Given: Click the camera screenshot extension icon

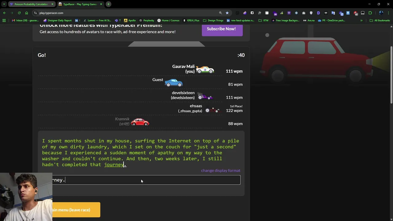Looking at the screenshot, I should click(304, 13).
